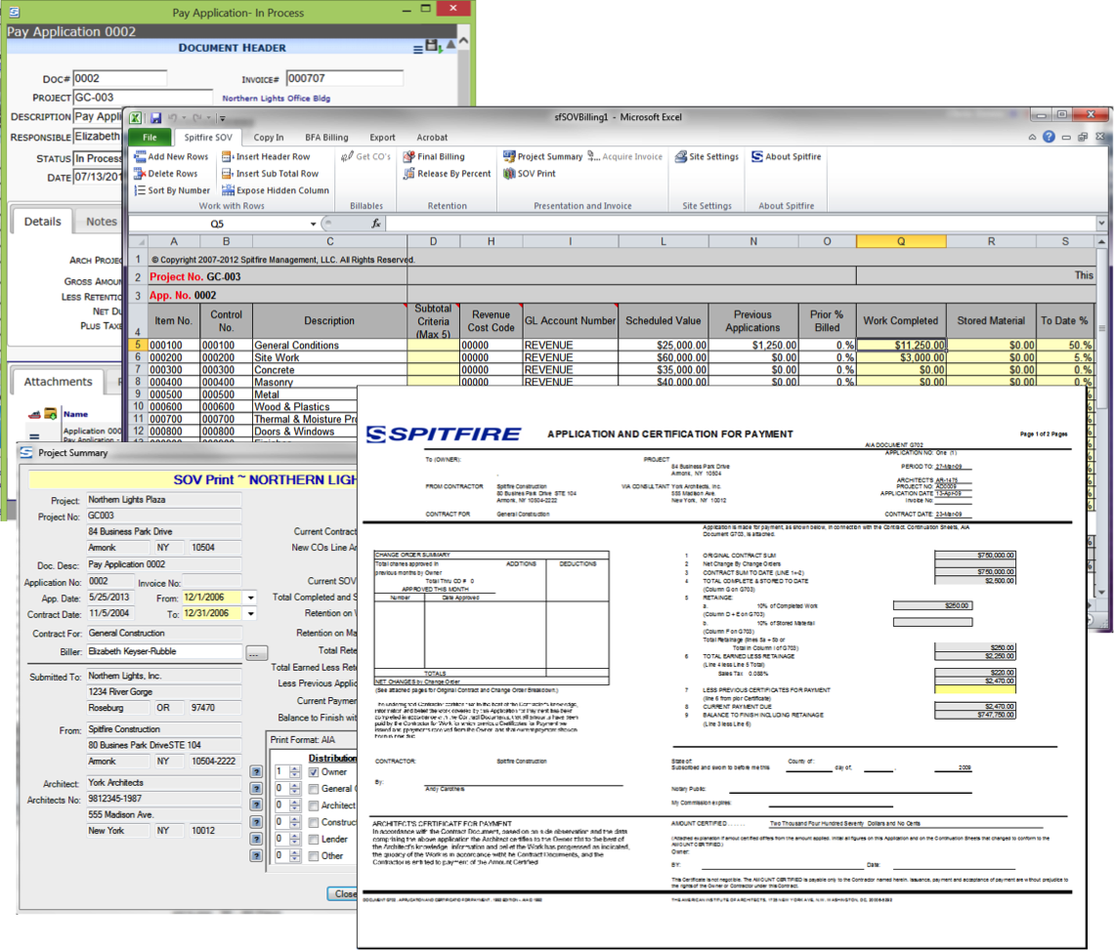Viewport: 1114px width, 950px height.
Task: Select the General Conditions description cell
Action: 329,345
